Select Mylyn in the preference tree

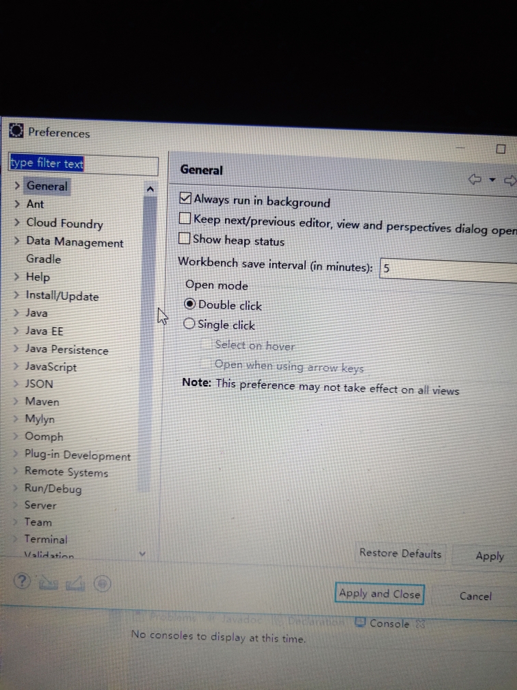click(40, 419)
